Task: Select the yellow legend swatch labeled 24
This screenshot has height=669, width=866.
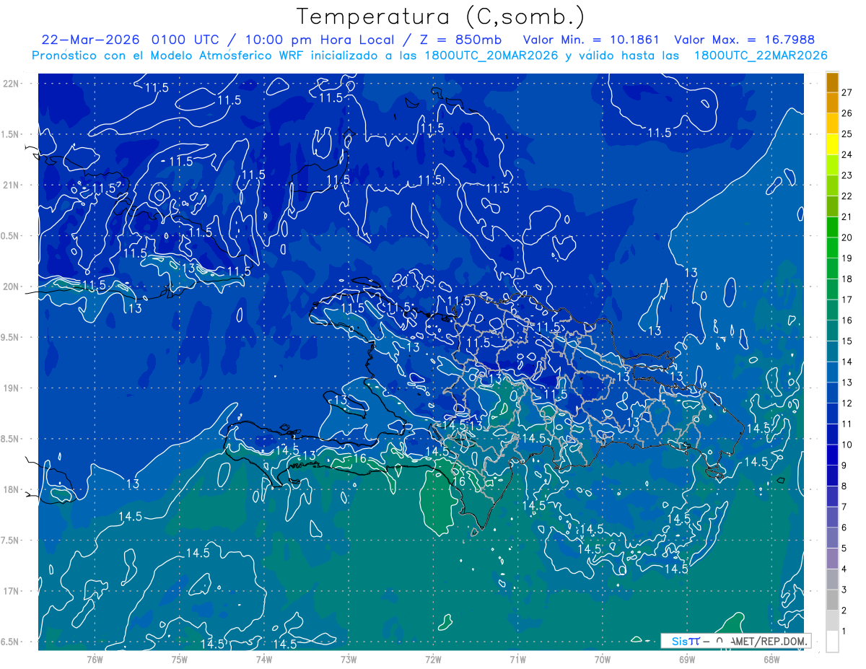Action: pos(832,145)
